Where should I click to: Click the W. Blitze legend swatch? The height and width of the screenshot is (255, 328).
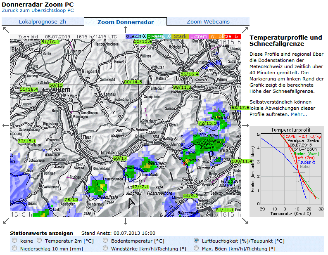221,36
